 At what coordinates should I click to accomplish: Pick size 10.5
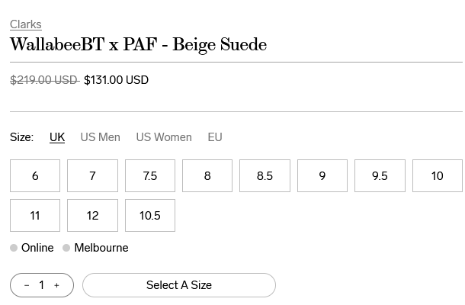[x=150, y=216]
